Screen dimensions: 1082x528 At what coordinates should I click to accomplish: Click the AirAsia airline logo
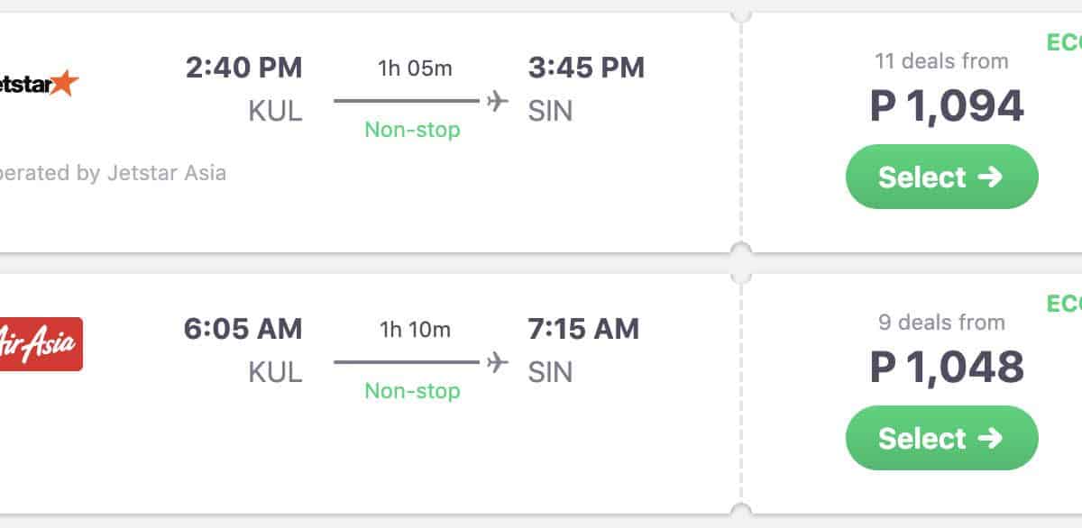41,344
